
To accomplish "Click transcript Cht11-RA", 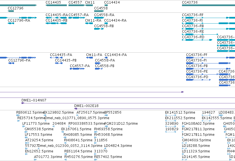I will coord(93,21).
